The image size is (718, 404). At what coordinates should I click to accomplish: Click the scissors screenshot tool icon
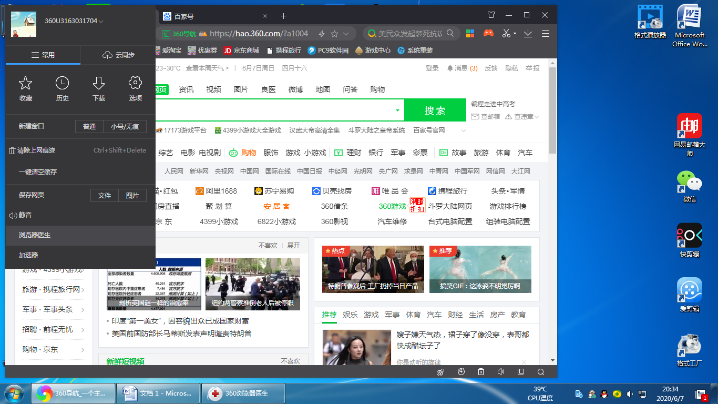coord(506,33)
